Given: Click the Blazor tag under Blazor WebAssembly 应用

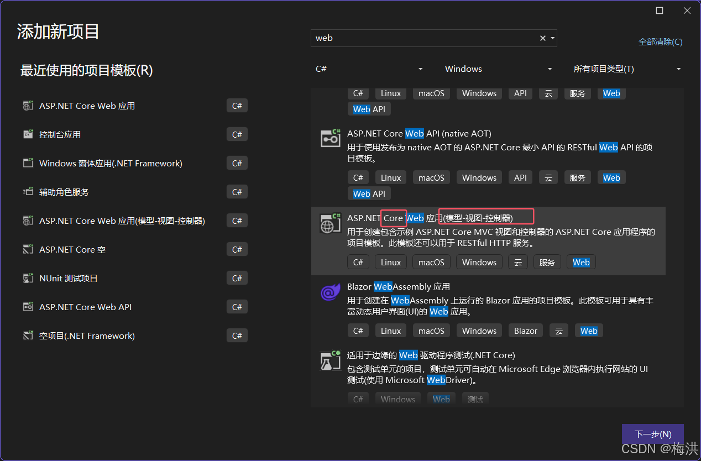Looking at the screenshot, I should tap(525, 331).
